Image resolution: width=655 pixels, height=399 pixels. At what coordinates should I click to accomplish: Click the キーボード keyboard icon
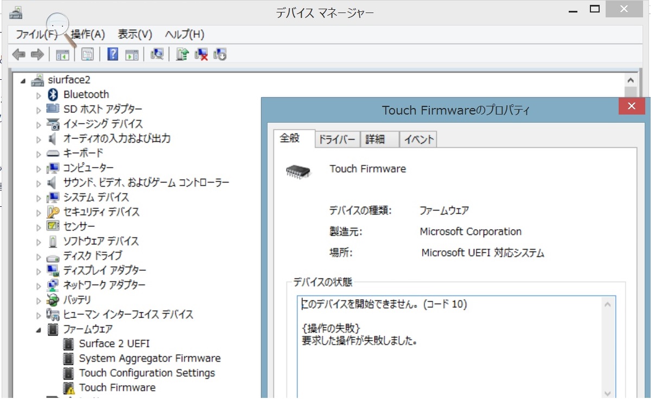[53, 154]
